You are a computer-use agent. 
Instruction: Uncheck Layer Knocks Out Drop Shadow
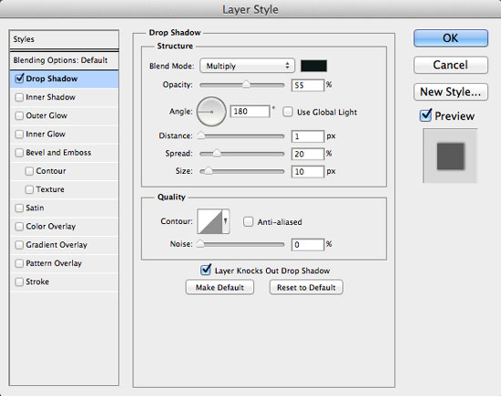206,270
